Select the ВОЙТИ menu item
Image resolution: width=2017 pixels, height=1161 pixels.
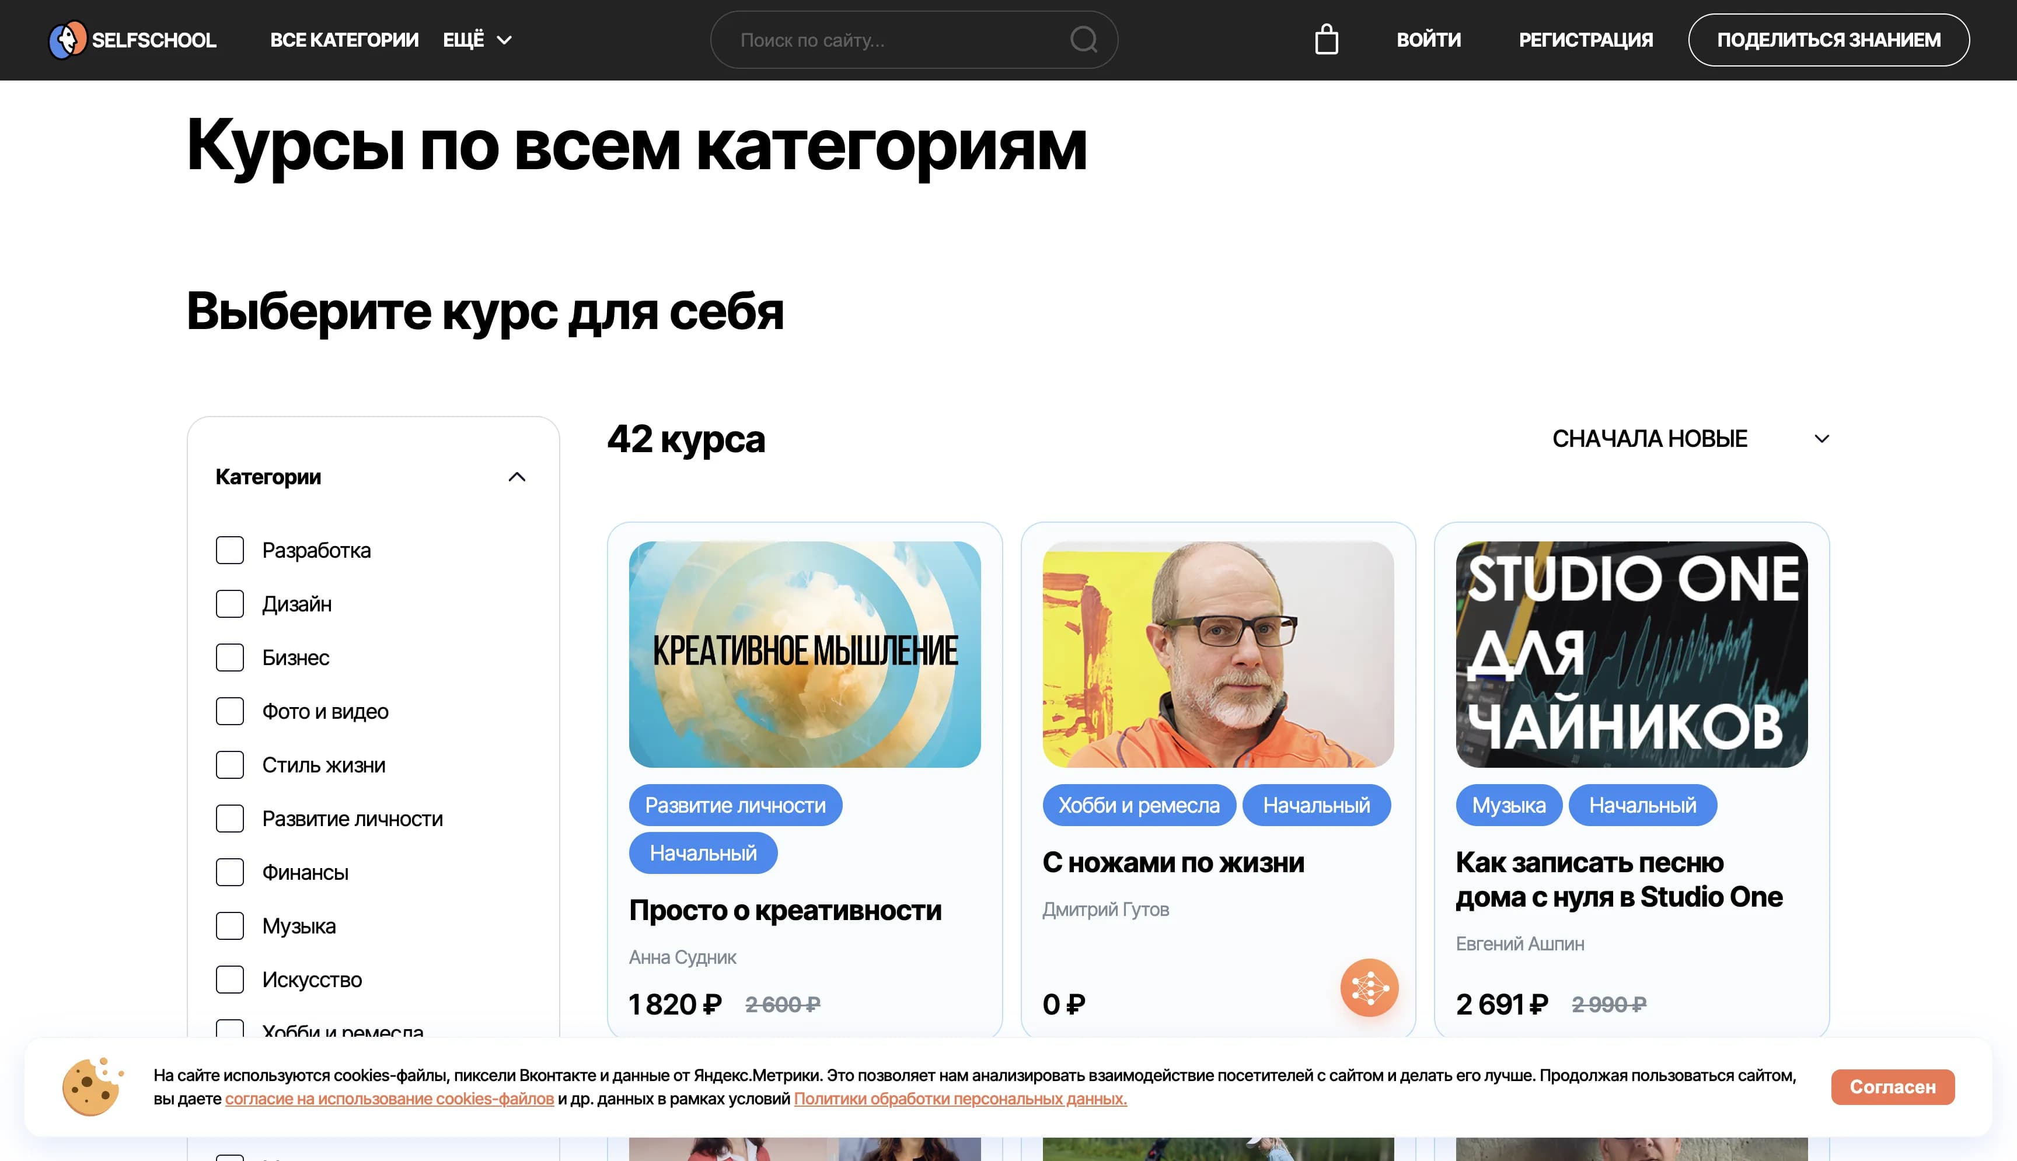[x=1428, y=39]
